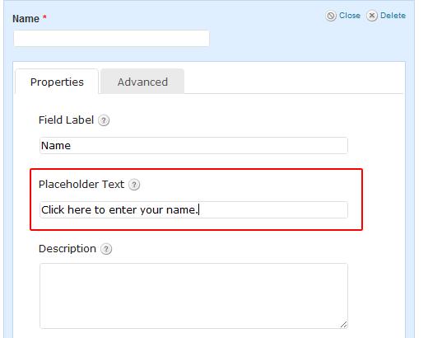Viewport: 428px width, 338px height.
Task: Open the Description help question icon
Action: click(x=106, y=249)
